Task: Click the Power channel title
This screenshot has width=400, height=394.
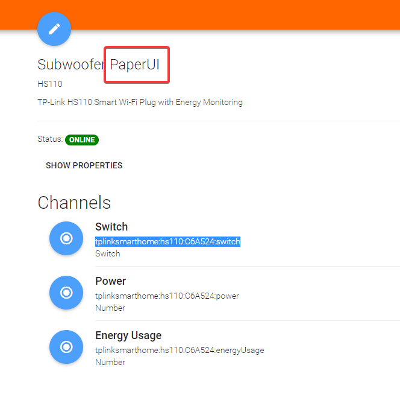Action: [x=111, y=281]
